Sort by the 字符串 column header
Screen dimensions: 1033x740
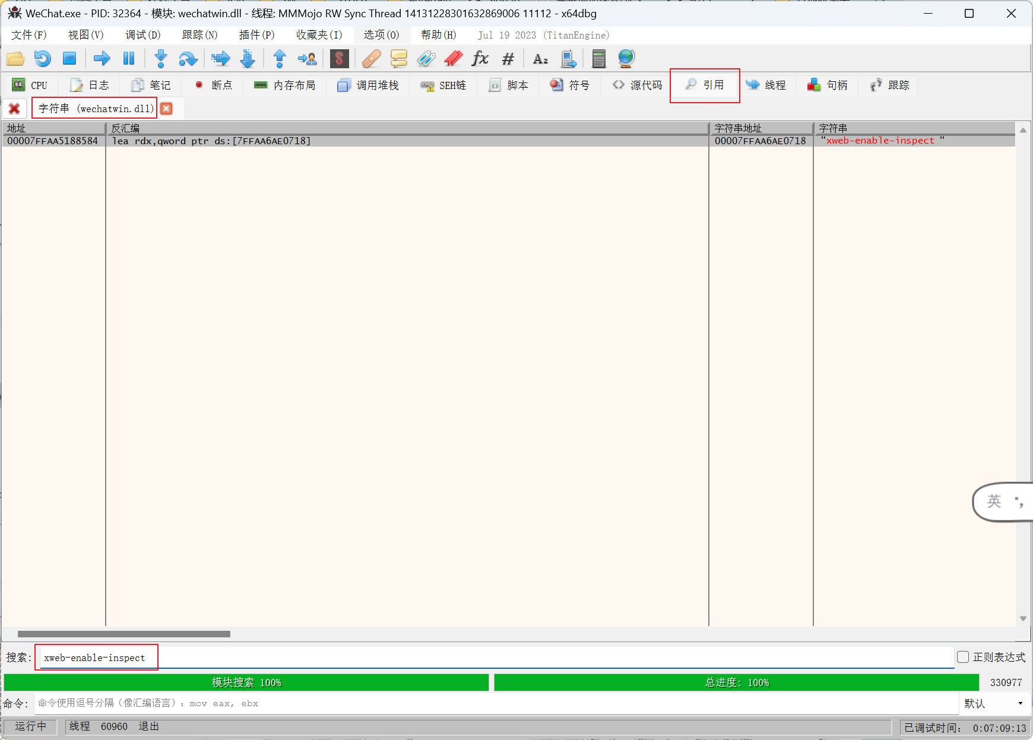914,128
